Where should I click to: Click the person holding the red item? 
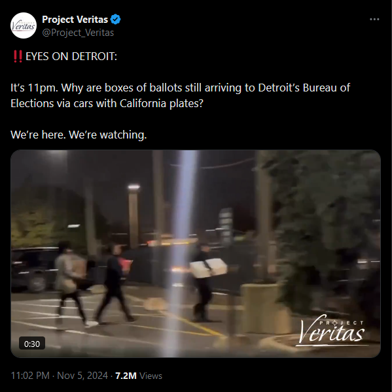115,283
